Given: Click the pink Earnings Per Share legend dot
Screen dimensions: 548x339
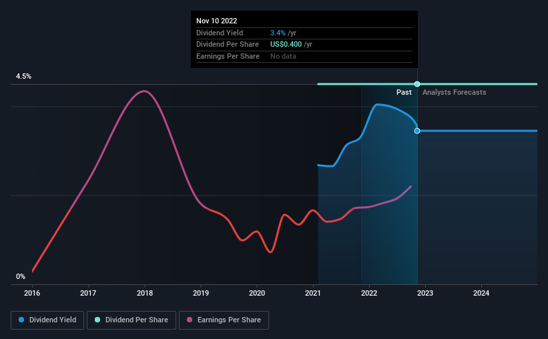Looking at the screenshot, I should 190,320.
